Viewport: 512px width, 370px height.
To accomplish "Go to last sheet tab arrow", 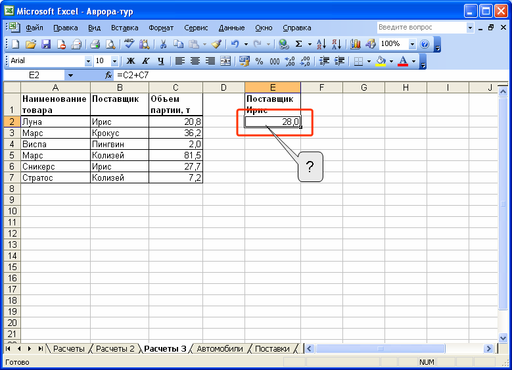I will [x=40, y=349].
